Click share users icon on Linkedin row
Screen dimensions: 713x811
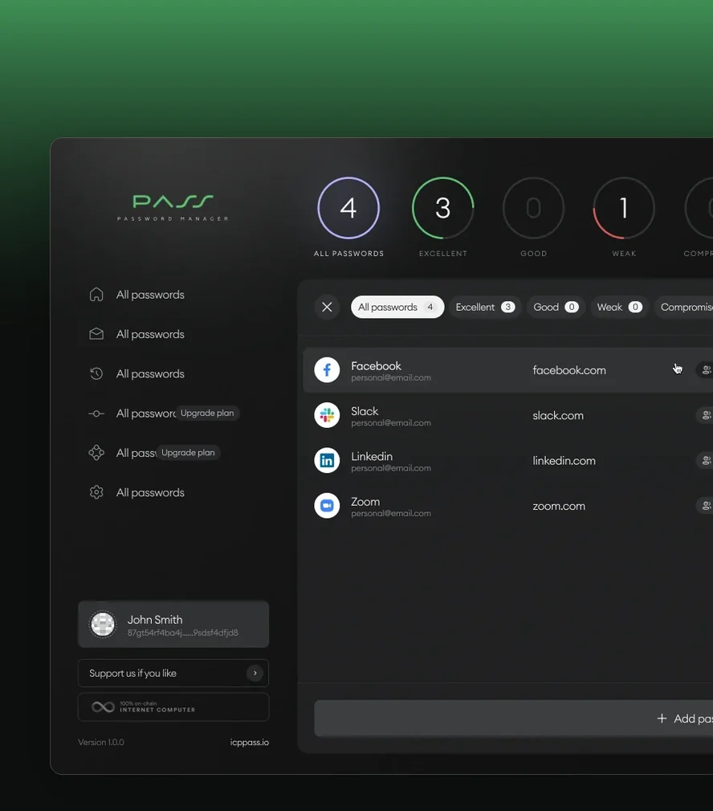707,460
